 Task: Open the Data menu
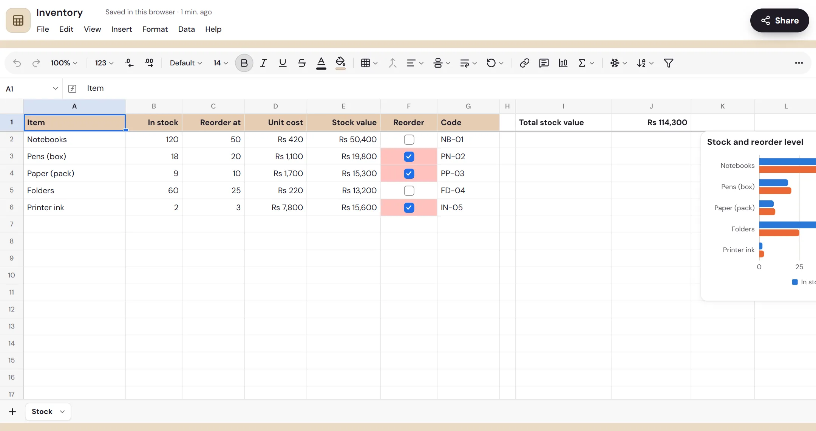tap(186, 29)
